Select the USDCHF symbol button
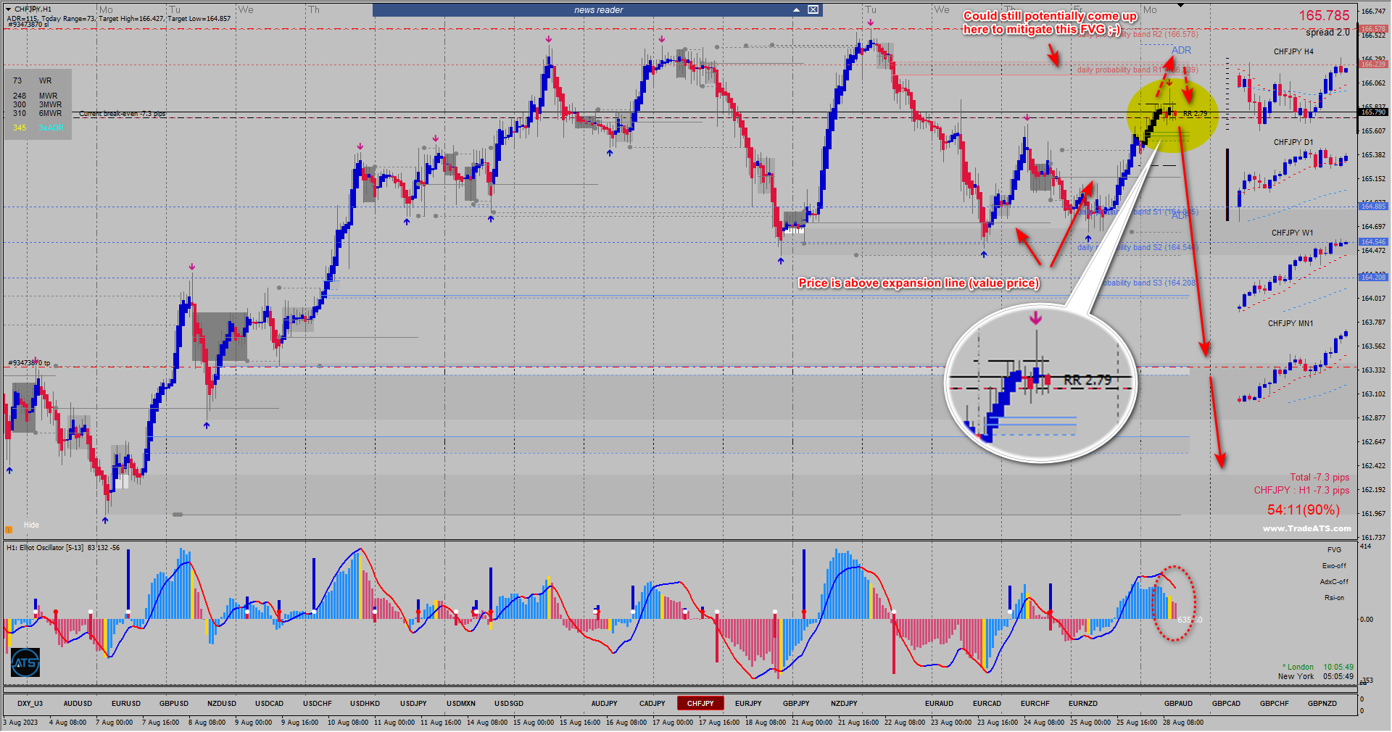 pyautogui.click(x=318, y=704)
